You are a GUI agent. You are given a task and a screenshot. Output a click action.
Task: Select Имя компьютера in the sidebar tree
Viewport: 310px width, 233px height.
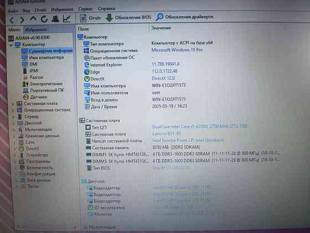(43, 58)
